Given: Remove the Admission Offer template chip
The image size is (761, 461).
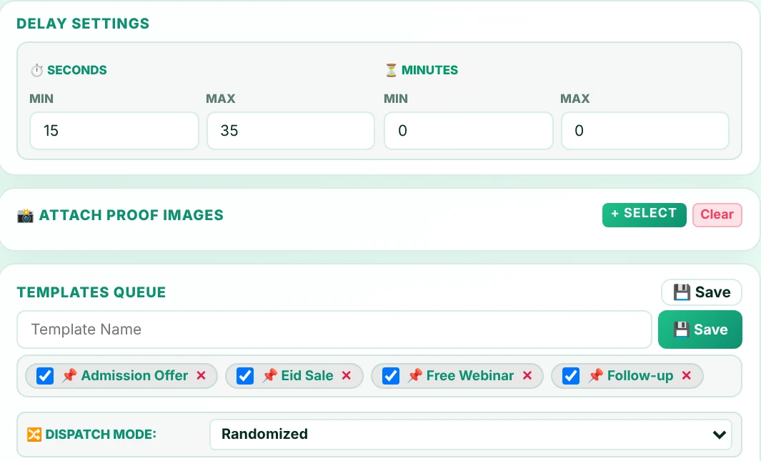Looking at the screenshot, I should click(201, 376).
